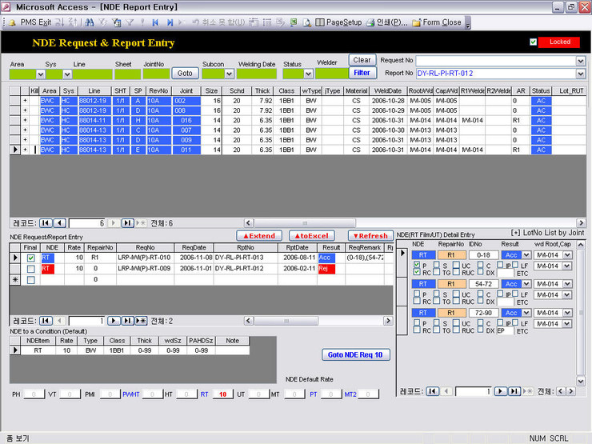Open Result Acc dropdown for IDNo 54-72
This screenshot has height=444, width=592.
tap(526, 283)
